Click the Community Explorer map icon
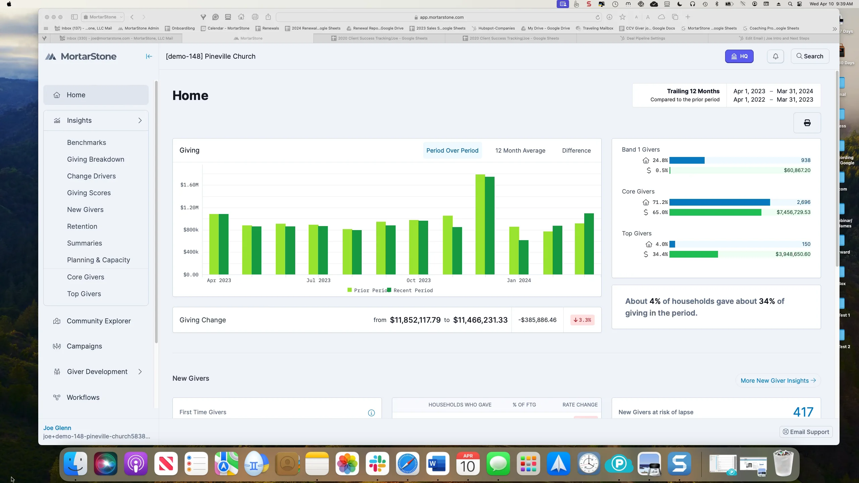Image resolution: width=859 pixels, height=483 pixels. (57, 321)
